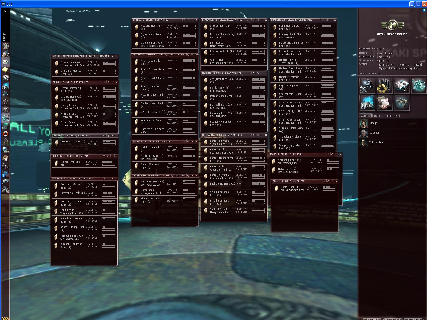
Task: Open the calculator icon in the sidebar
Action: point(6,126)
